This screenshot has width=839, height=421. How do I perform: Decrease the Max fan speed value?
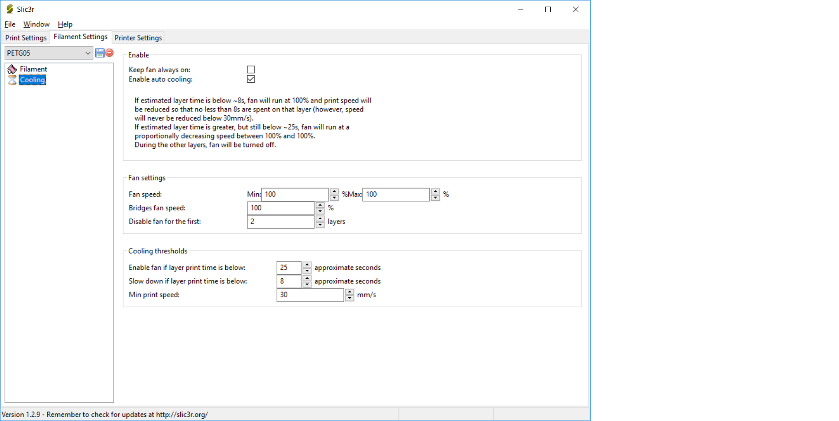(x=435, y=198)
